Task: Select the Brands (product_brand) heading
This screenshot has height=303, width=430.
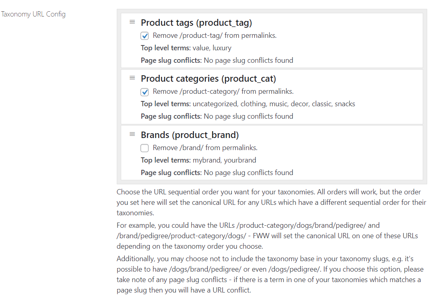Action: [190, 135]
